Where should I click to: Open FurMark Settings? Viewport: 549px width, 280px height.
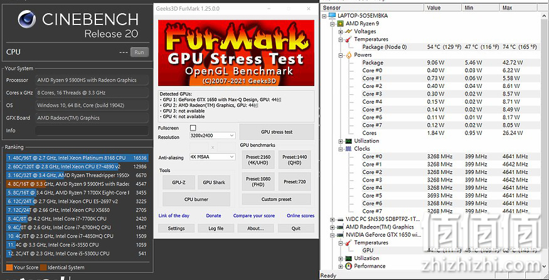point(176,228)
